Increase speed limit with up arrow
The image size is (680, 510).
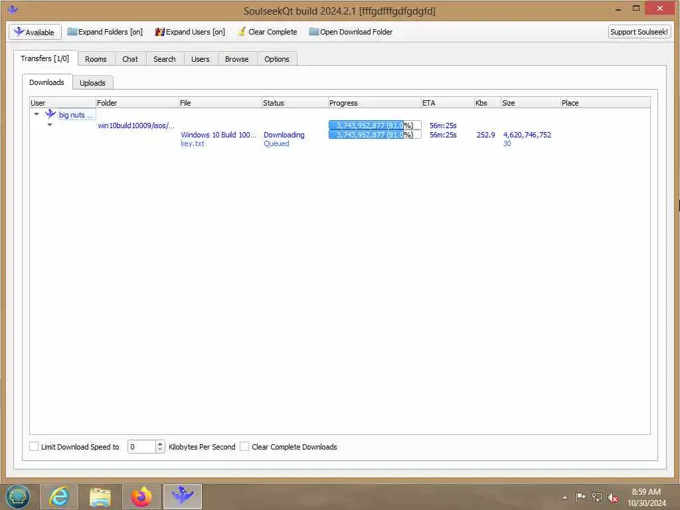pyautogui.click(x=161, y=444)
